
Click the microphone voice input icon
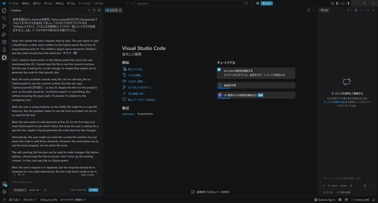pos(365,186)
